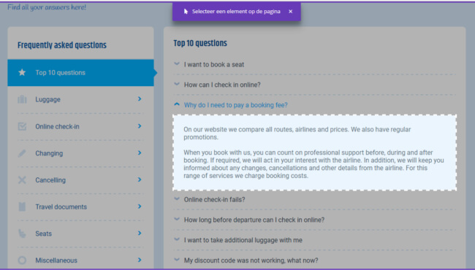Expand chevron for 'Online check-in fails?'

pyautogui.click(x=177, y=199)
